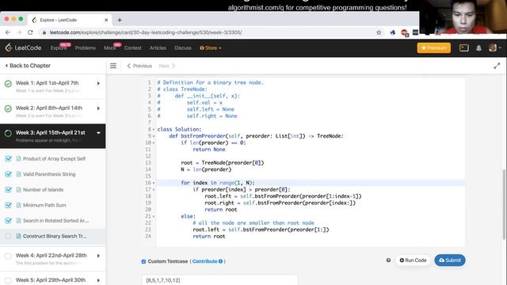Toggle the Number of Islands checkbox
507x285 pixels.
click(9, 190)
